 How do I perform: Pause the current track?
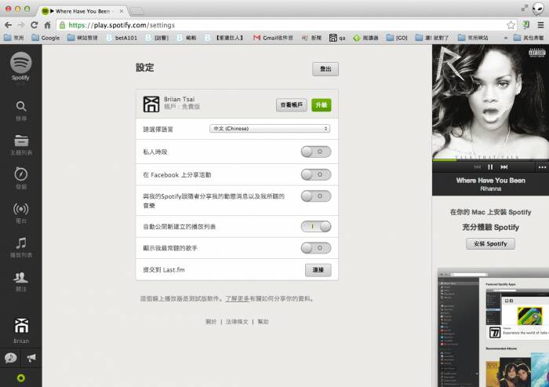[490, 167]
